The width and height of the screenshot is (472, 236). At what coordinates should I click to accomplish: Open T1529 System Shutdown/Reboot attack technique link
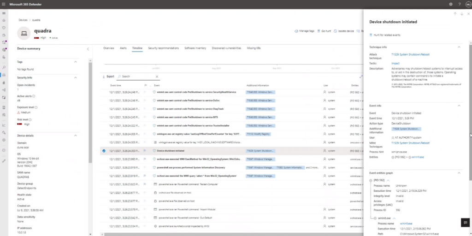(410, 54)
